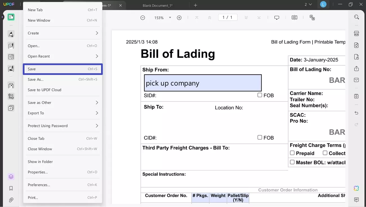Expand the Protect Using Password submenu

tap(63, 126)
